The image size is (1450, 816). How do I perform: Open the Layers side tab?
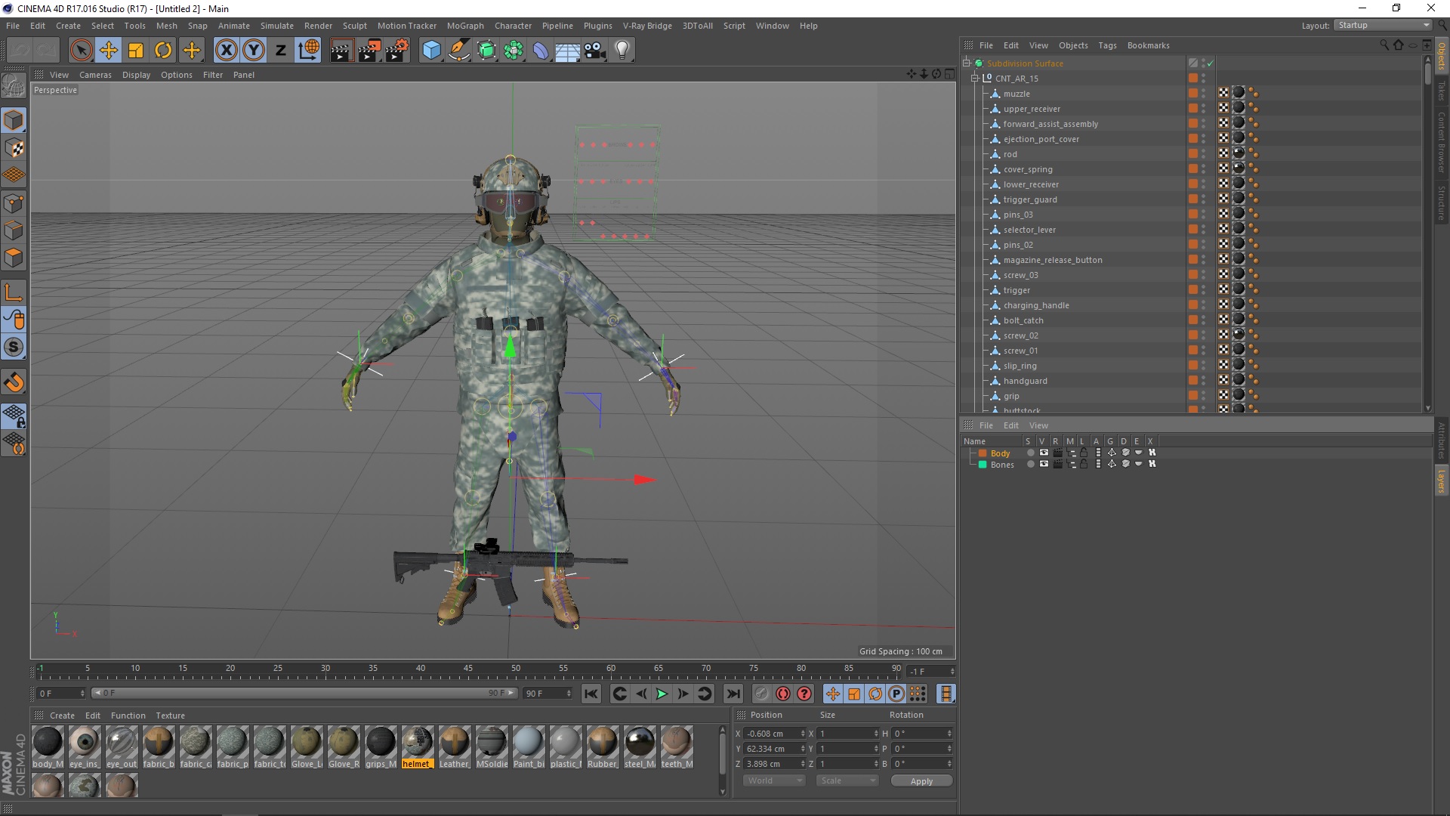tap(1442, 481)
